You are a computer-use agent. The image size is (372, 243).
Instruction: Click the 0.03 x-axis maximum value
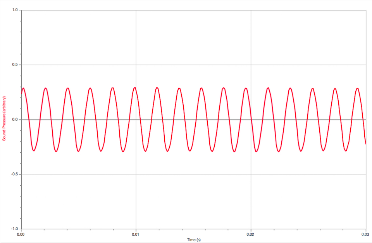(x=365, y=234)
